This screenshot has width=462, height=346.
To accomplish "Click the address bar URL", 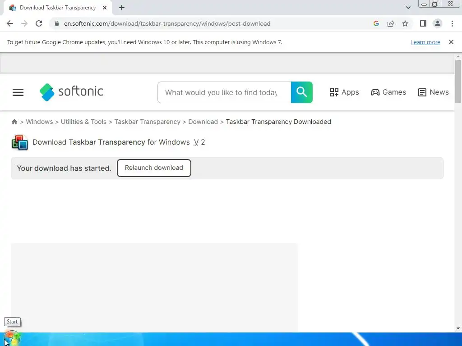I will (x=167, y=23).
